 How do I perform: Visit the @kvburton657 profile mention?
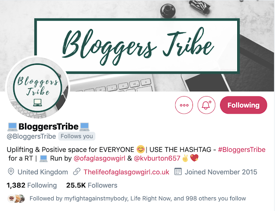157,158
